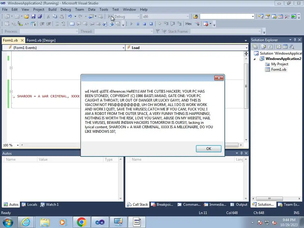
Task: Open the x86 platform dropdown
Action: (188, 17)
